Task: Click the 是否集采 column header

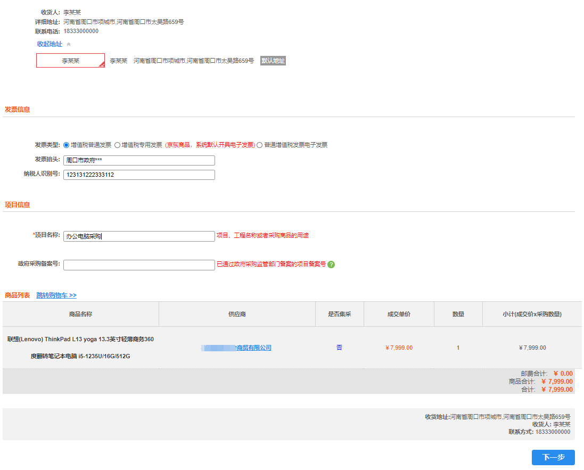Action: (x=339, y=314)
